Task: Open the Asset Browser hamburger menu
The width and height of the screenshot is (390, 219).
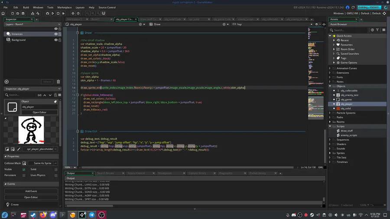Action: (384, 30)
